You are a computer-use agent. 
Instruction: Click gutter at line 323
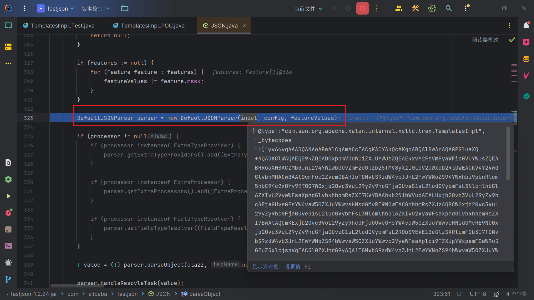point(28,118)
